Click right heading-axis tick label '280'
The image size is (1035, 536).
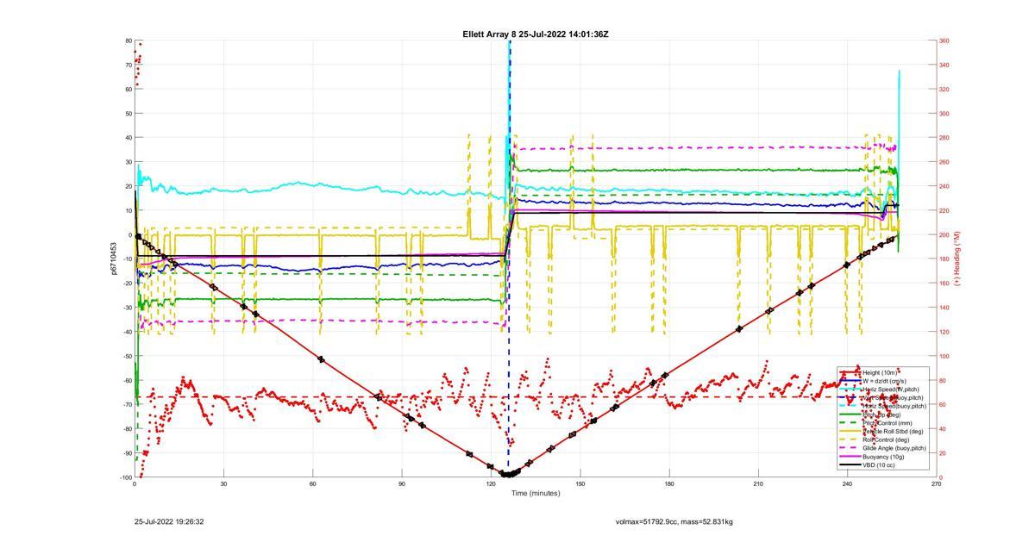944,138
